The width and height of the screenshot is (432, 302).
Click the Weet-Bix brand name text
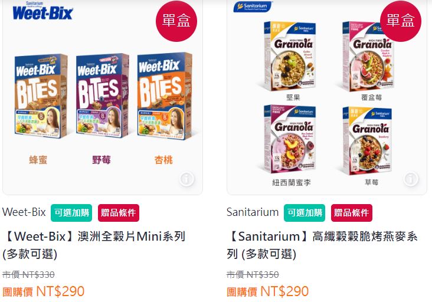(x=24, y=212)
